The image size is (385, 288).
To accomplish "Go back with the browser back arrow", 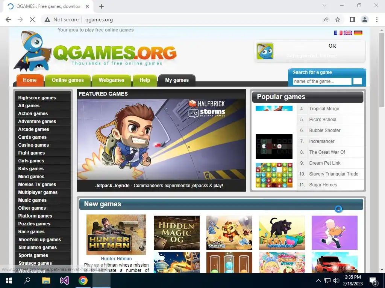I will [x=8, y=19].
